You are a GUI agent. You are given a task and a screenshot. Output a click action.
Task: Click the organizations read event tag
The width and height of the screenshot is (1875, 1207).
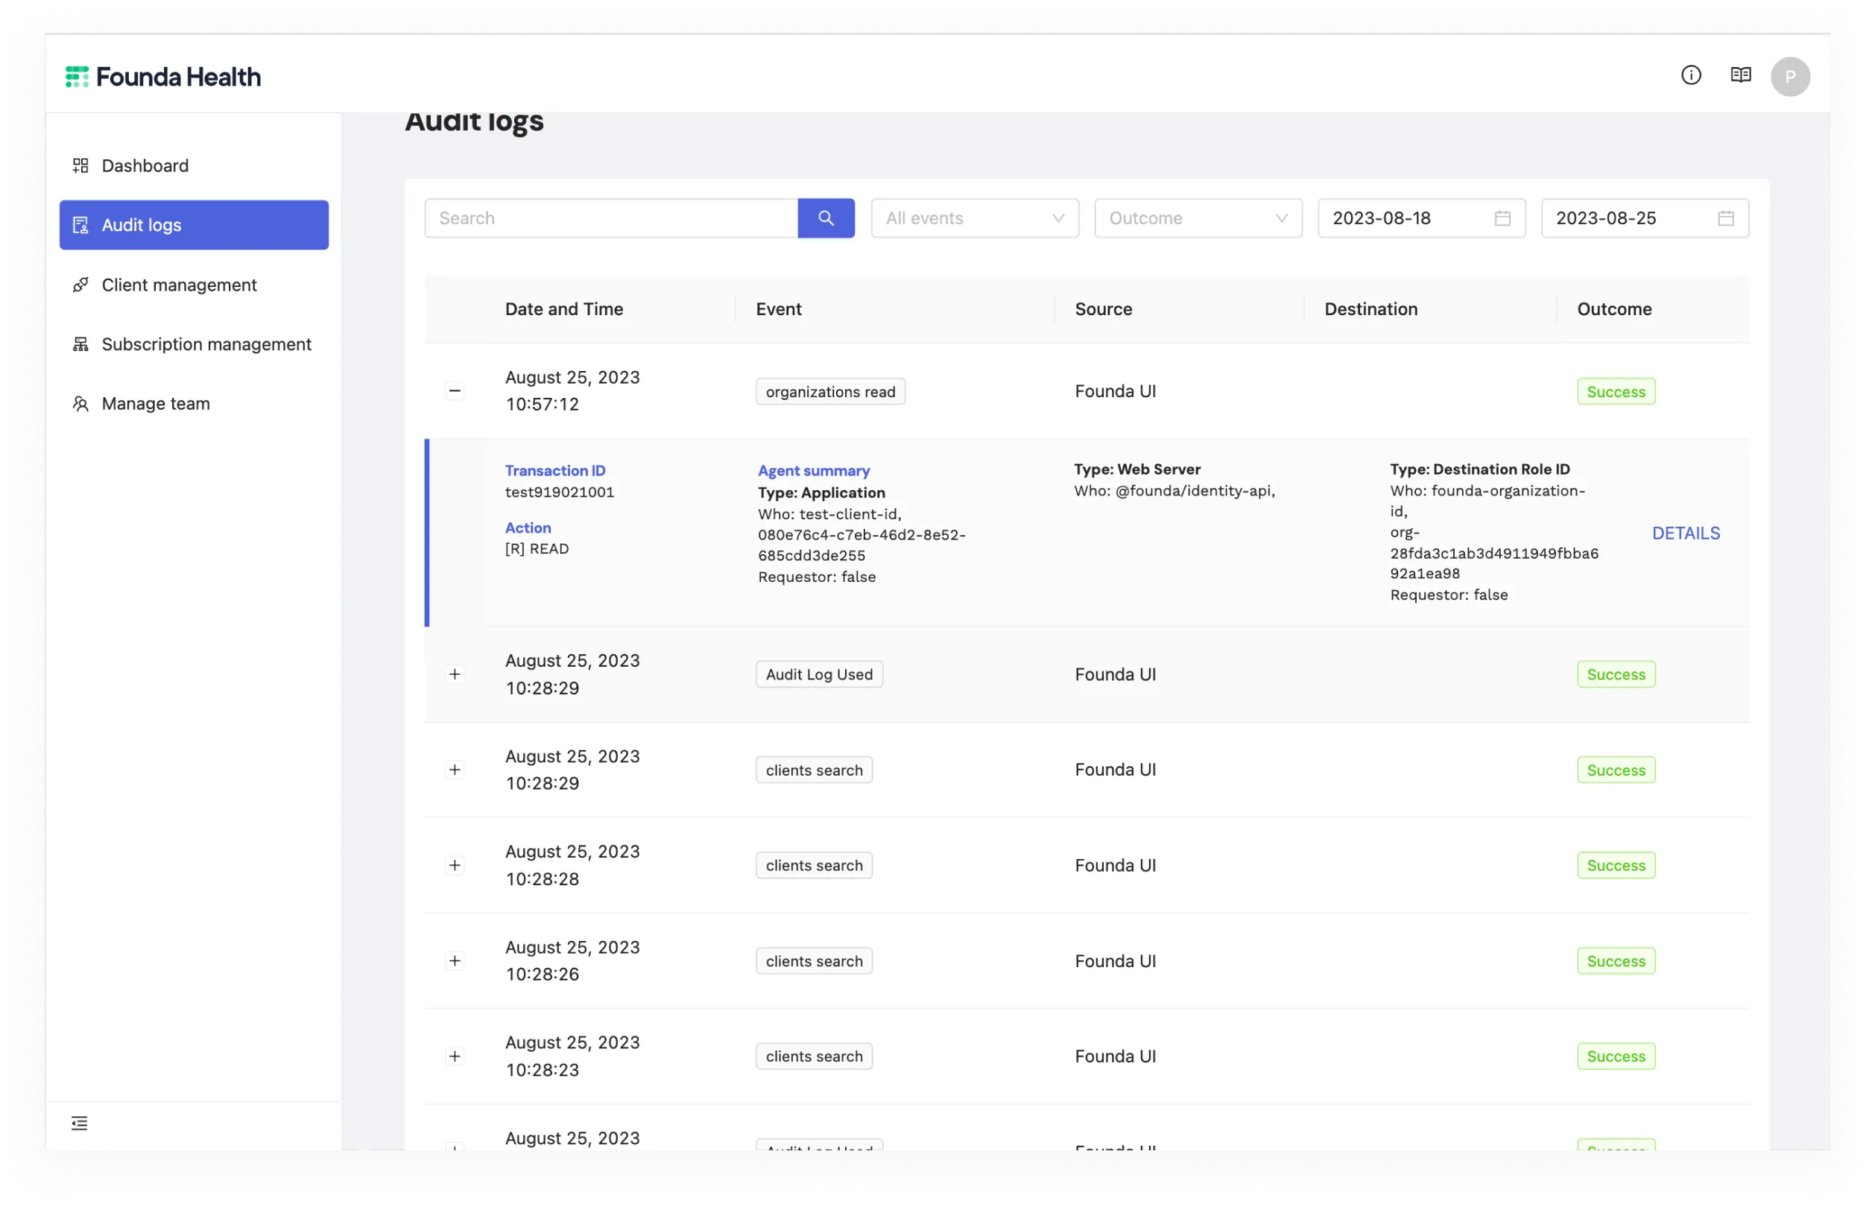[x=830, y=391]
